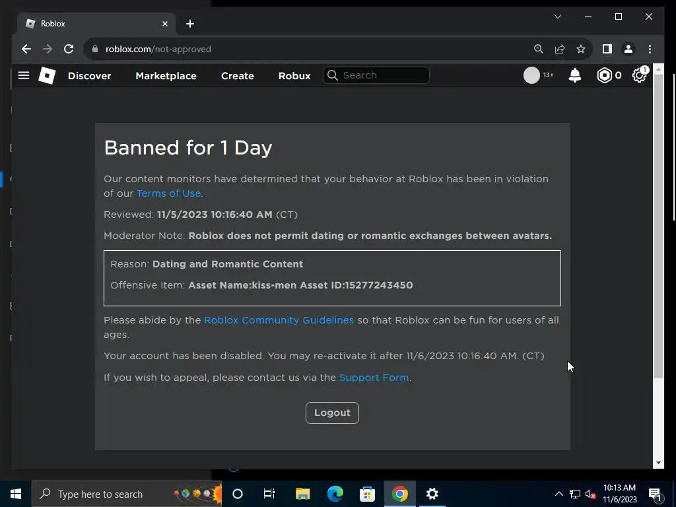
Task: Open the Robux balance icon
Action: tap(605, 75)
